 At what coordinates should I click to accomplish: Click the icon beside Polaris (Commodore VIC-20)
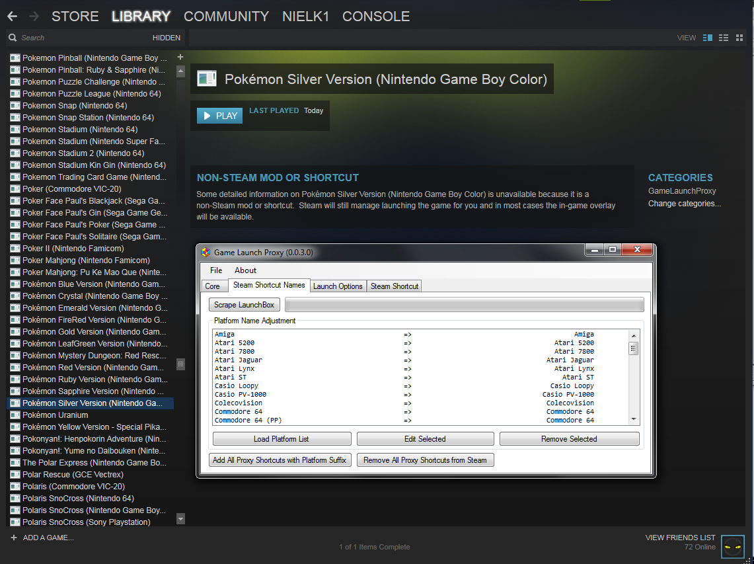pyautogui.click(x=15, y=487)
